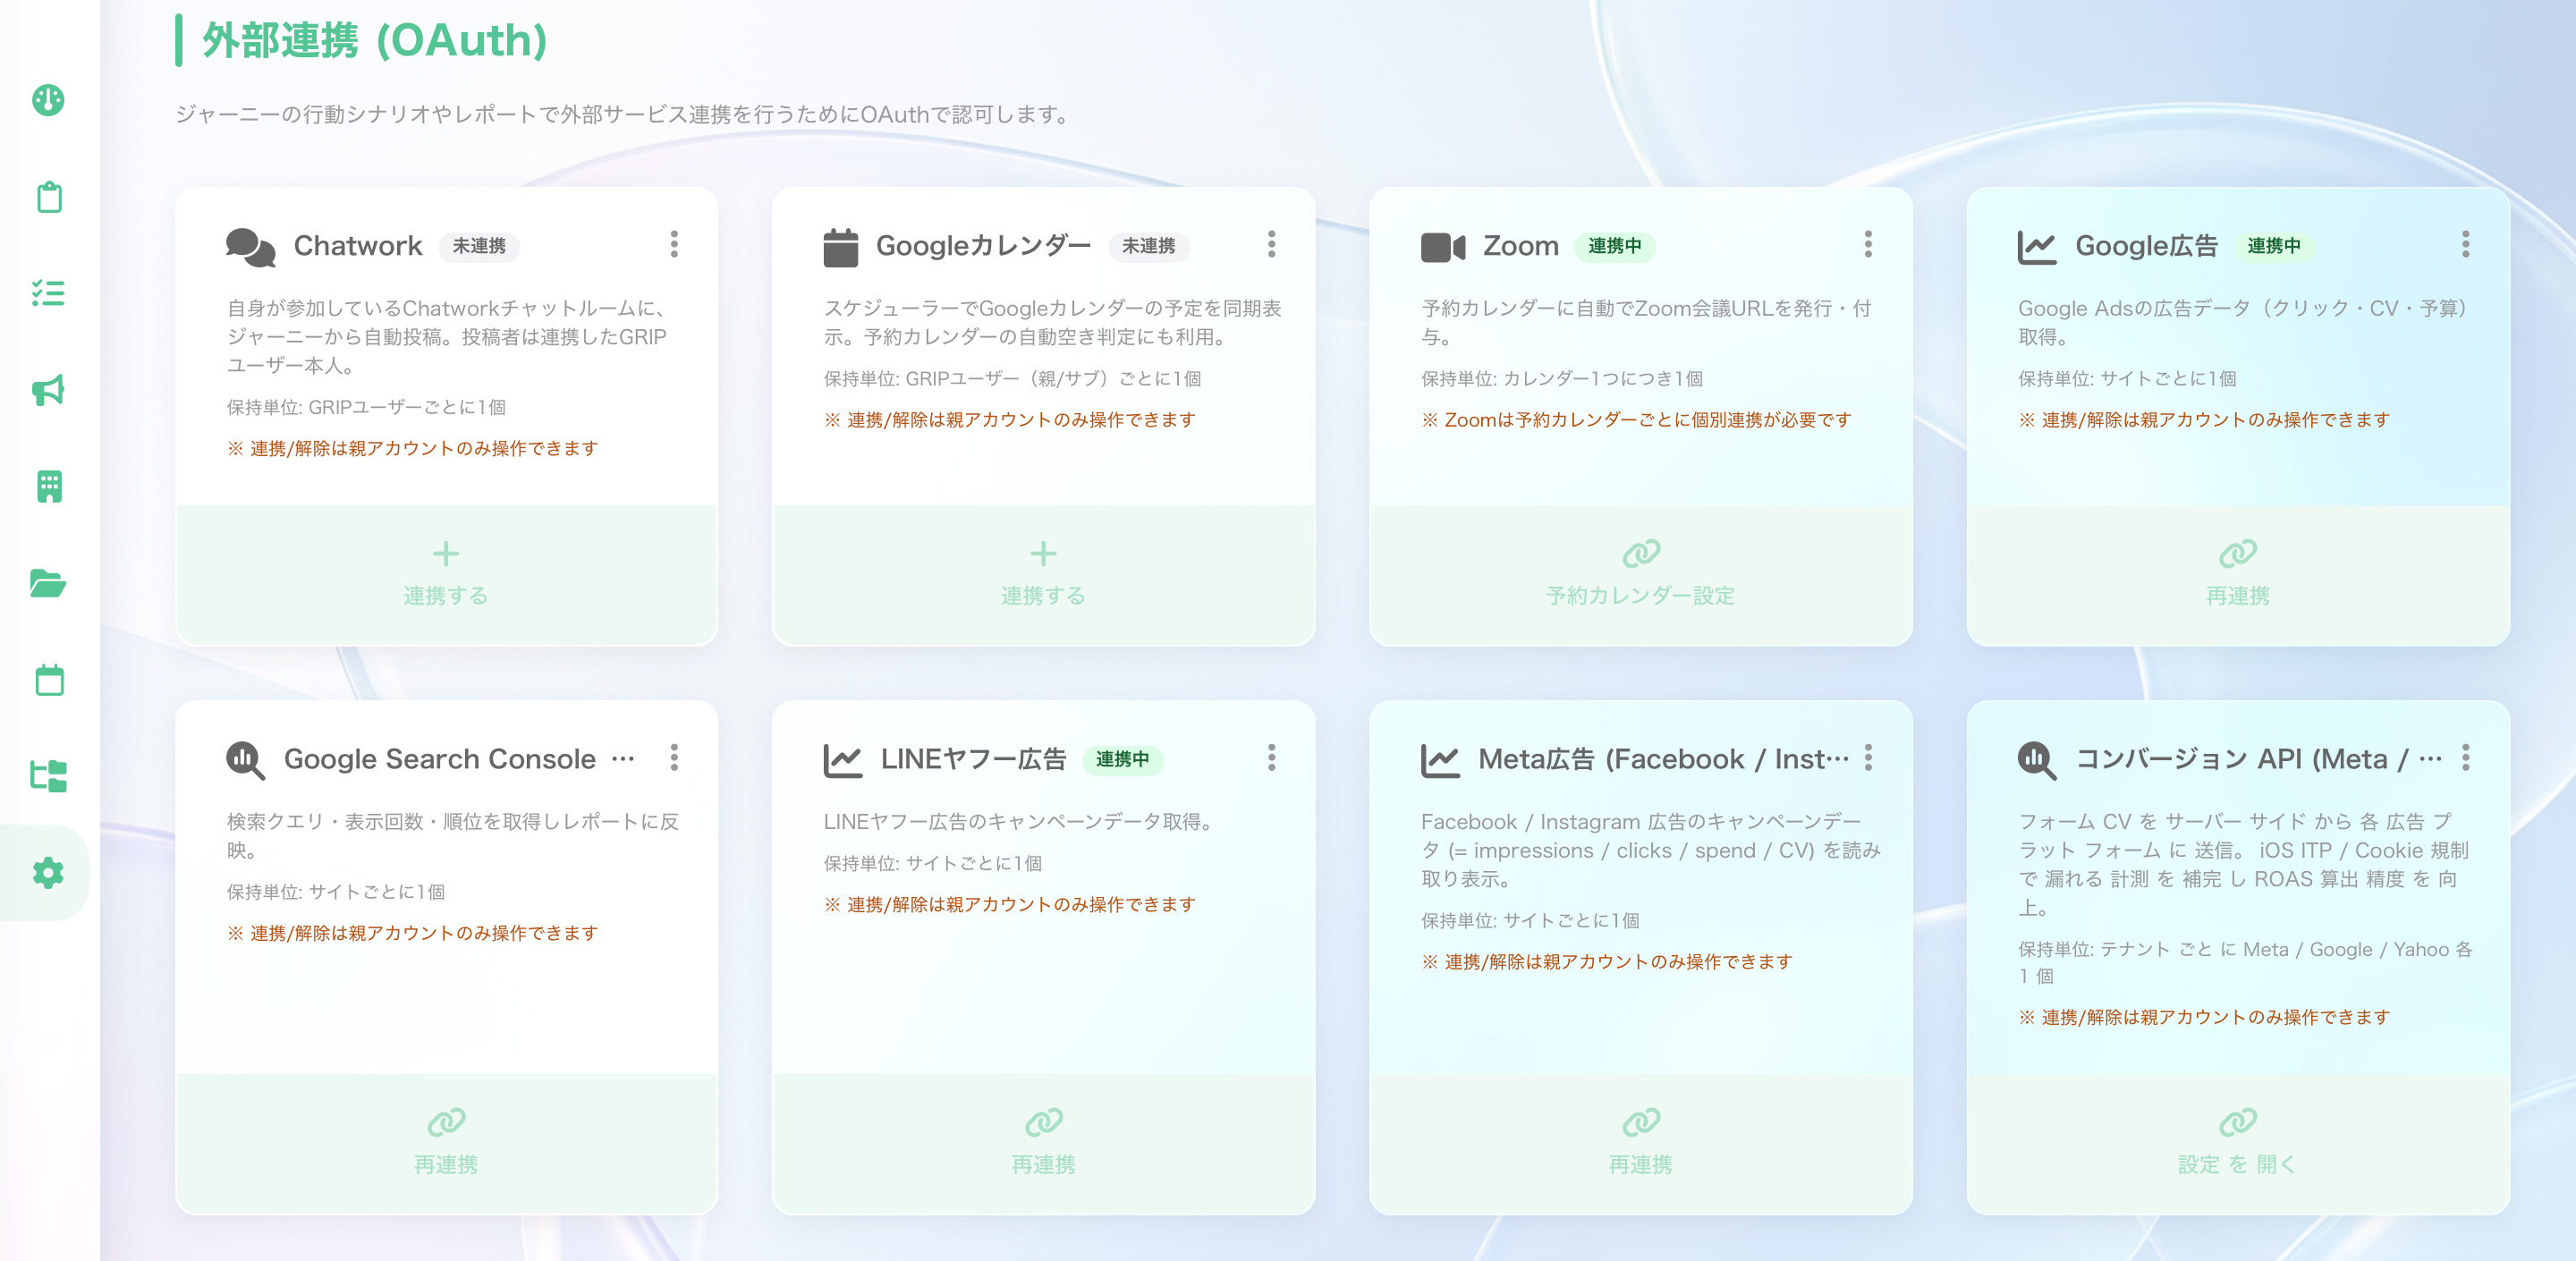The width and height of the screenshot is (2576, 1261).
Task: Click the 外部連携 (OAuth) page heading
Action: tap(375, 41)
